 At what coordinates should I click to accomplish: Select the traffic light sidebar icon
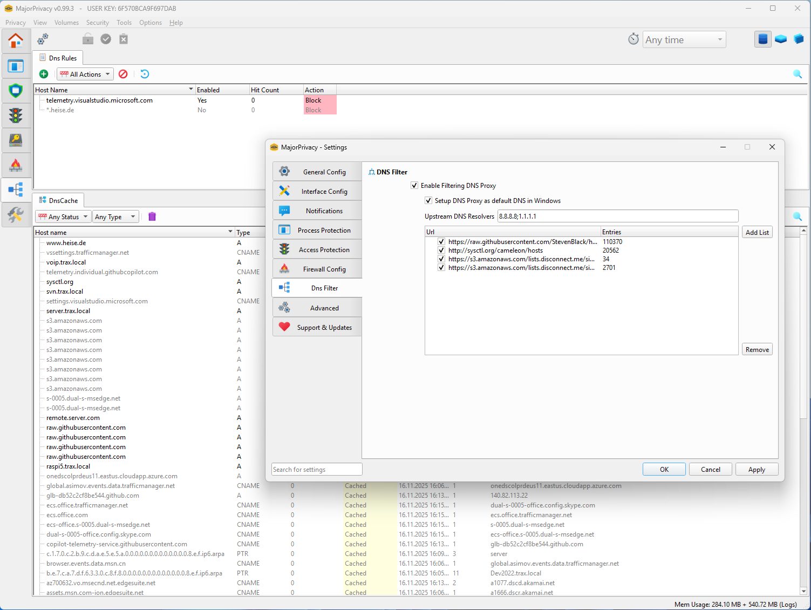(16, 115)
